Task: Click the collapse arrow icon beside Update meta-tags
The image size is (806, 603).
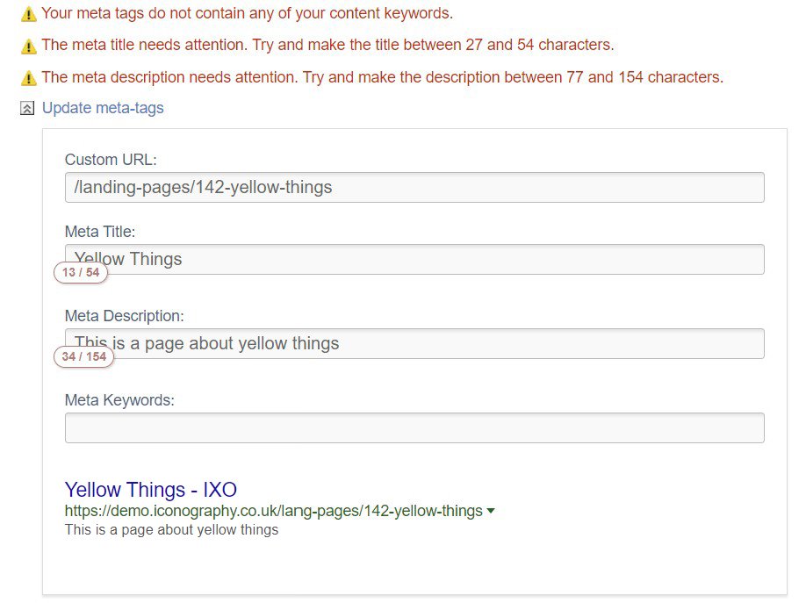Action: point(26,108)
